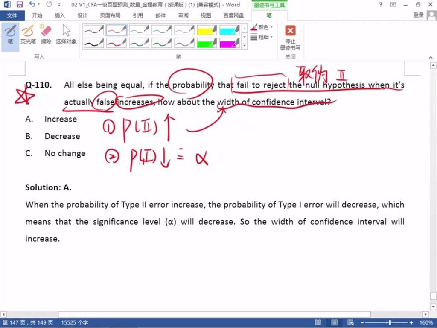Click horizontal scrollbar right arrow
The width and height of the screenshot is (437, 328).
pyautogui.click(x=425, y=314)
